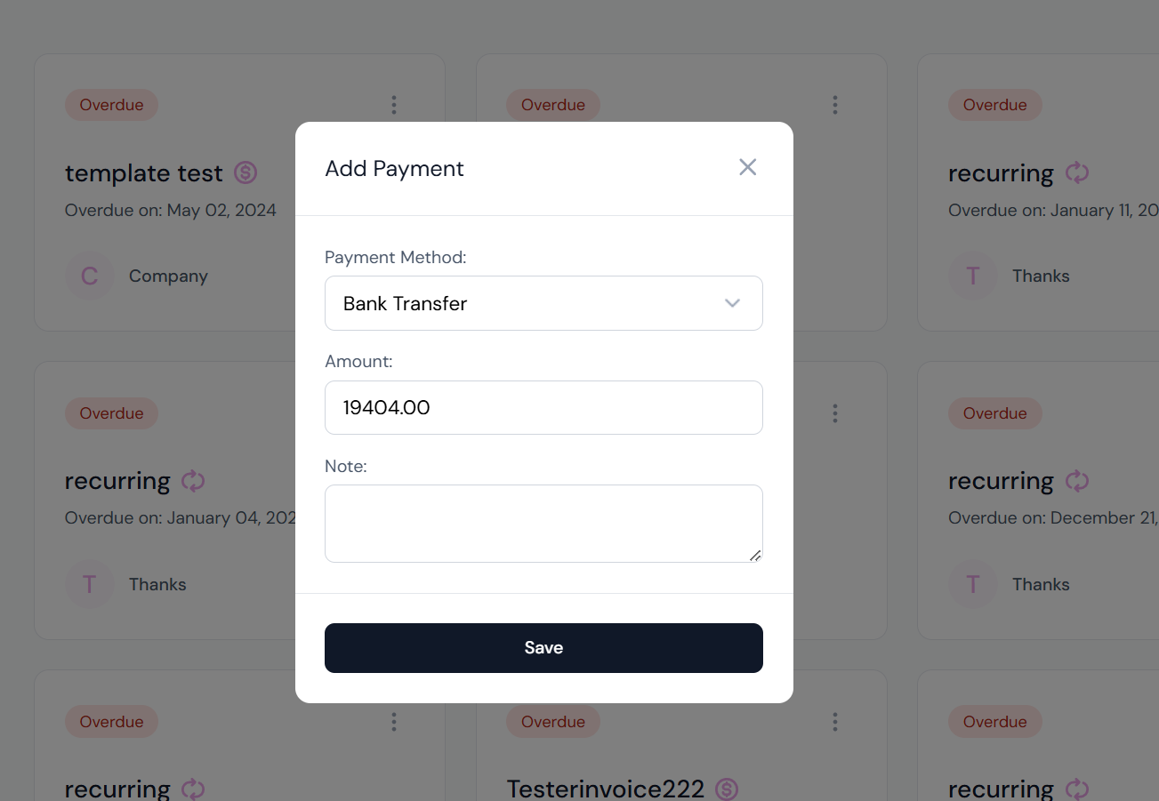Open three-dot menu on bottom left recurring card
Viewport: 1159px width, 801px height.
point(394,722)
